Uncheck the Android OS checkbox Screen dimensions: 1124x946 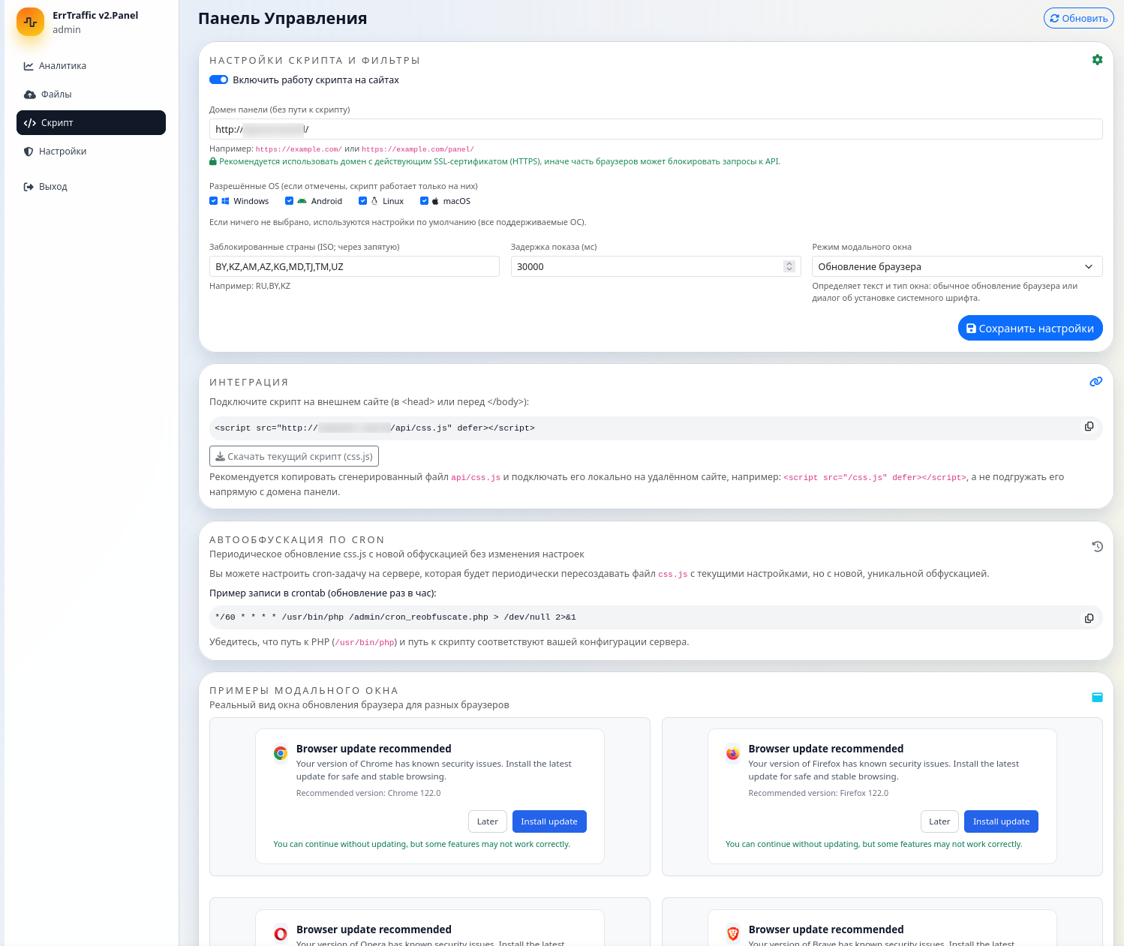pyautogui.click(x=289, y=201)
